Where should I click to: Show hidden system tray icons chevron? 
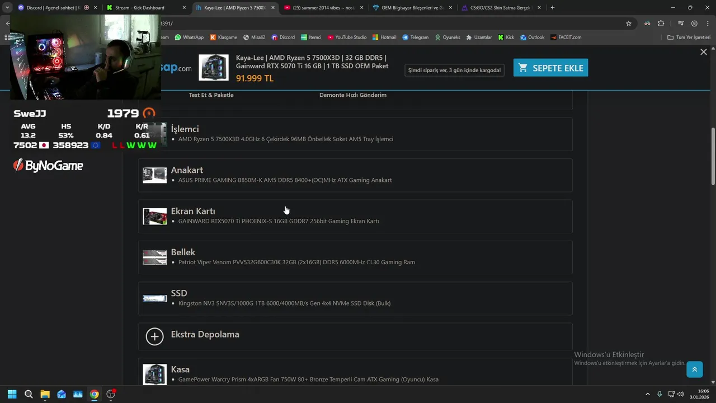coord(648,394)
